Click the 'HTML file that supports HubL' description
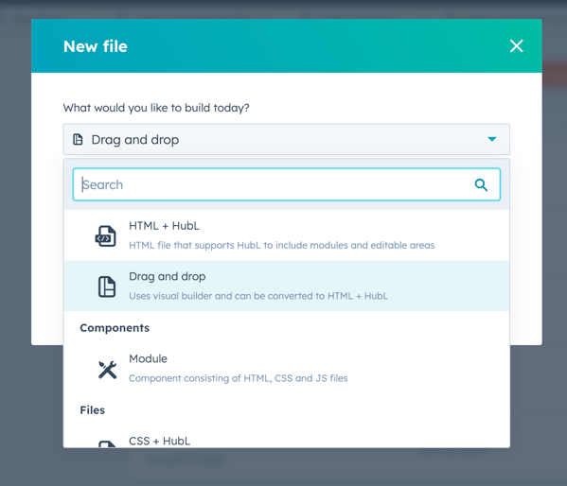Viewport: 567px width, 486px height. [282, 245]
